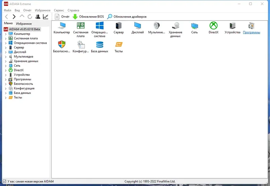Open the Устройства icon in main pane

[x=232, y=26]
